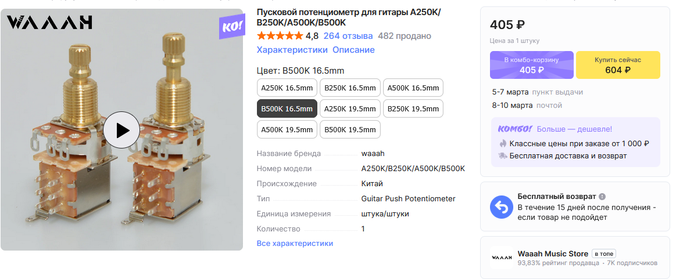Click Купить сейчас for 604 ₽
Screen dimensions: 676x279
618,65
